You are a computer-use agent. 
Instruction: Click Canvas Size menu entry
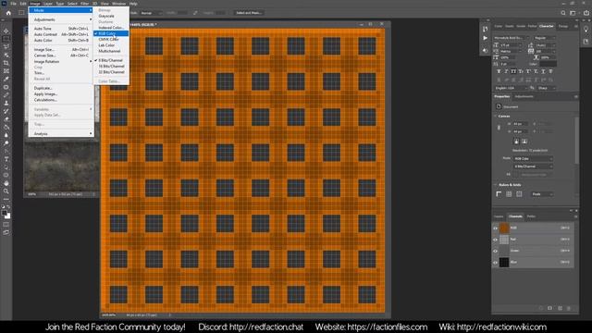coord(60,55)
